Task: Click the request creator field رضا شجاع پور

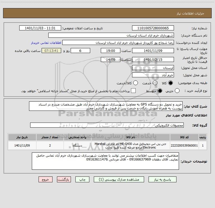Action: pyautogui.click(x=118, y=43)
